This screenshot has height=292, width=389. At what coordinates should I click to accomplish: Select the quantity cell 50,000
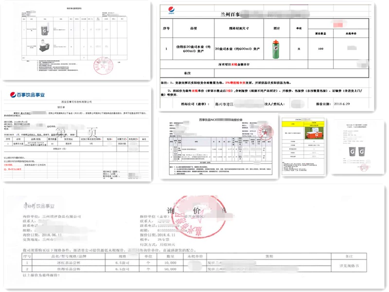click(x=170, y=269)
